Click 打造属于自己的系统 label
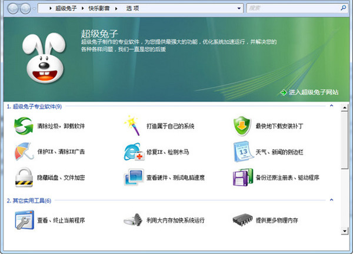Image resolution: width=353 pixels, height=254 pixels. click(x=171, y=126)
